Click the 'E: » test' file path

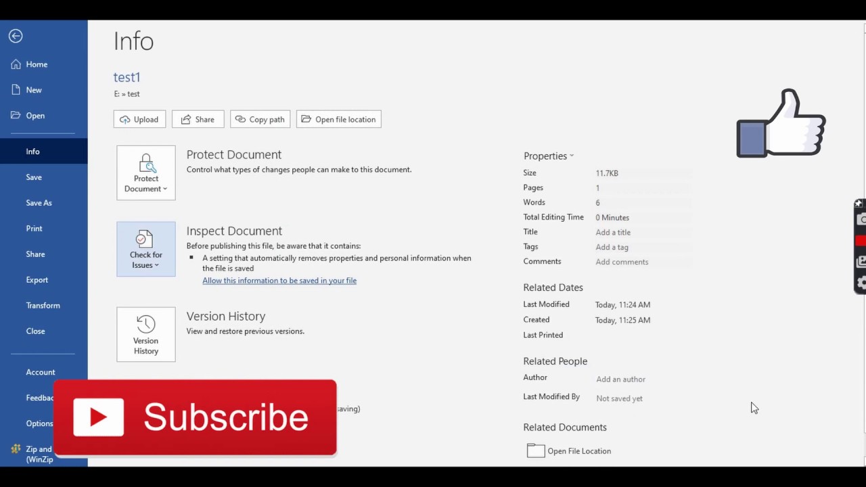[127, 94]
